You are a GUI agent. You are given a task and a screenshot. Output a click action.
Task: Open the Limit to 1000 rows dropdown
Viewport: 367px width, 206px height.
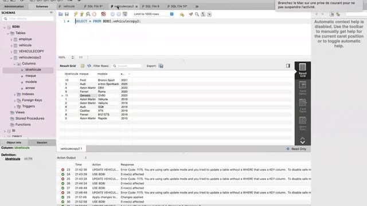click(154, 14)
